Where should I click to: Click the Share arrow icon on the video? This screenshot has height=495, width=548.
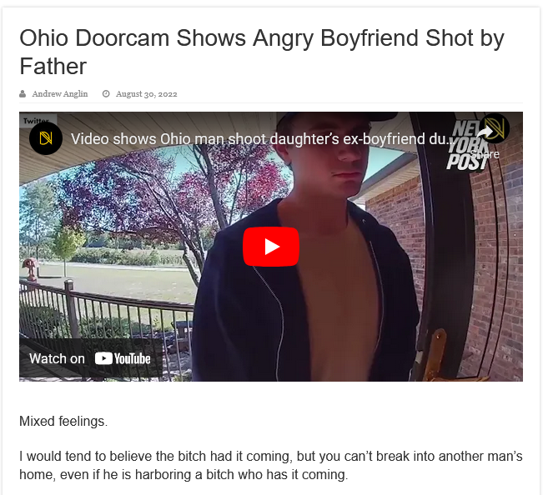click(x=485, y=132)
